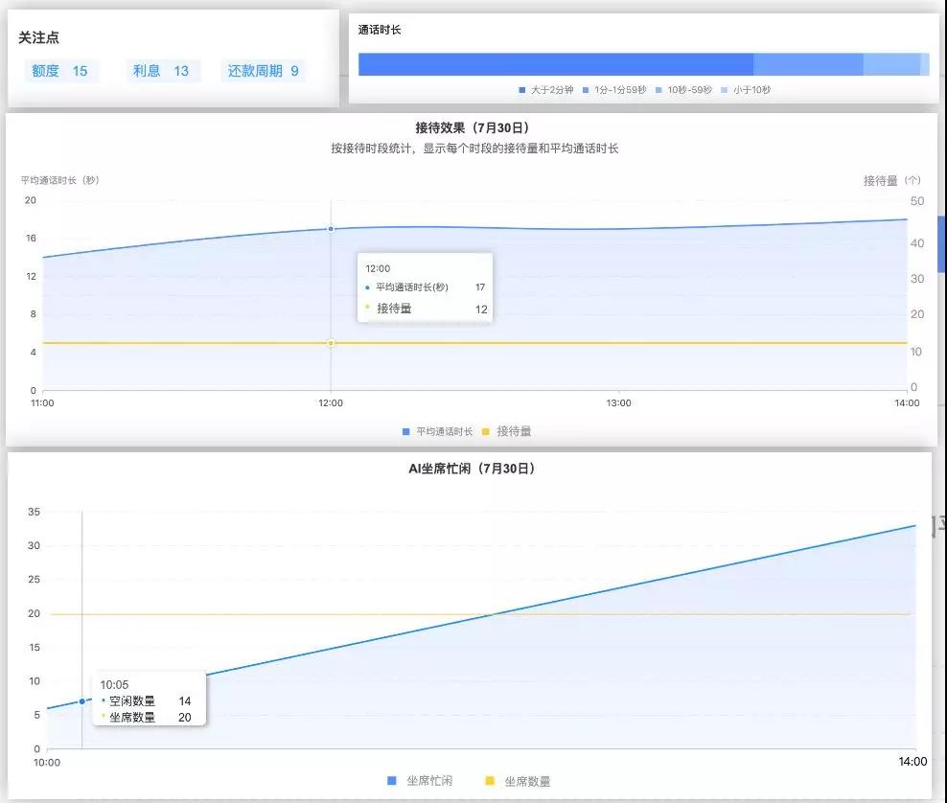The height and width of the screenshot is (803, 947).
Task: Toggle the 平均通话时长 series in the chart legend
Action: pos(437,432)
